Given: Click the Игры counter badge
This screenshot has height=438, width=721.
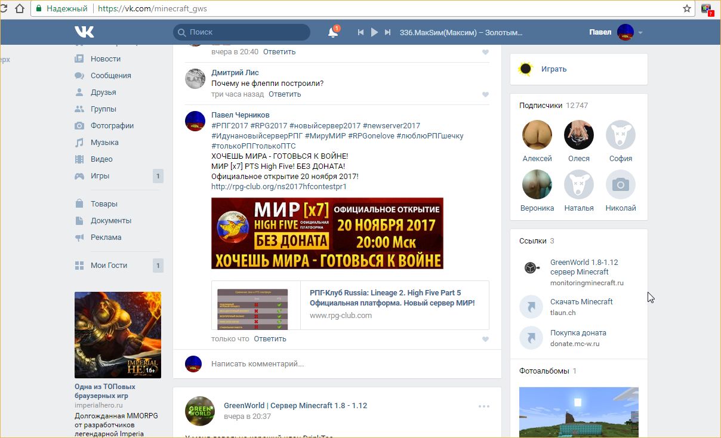Looking at the screenshot, I should (x=158, y=176).
